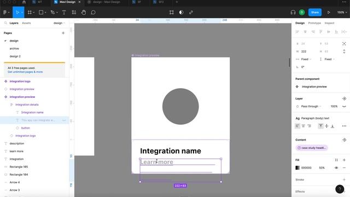The height and width of the screenshot is (197, 350).
Task: Select the design 2 page
Action: click(15, 56)
